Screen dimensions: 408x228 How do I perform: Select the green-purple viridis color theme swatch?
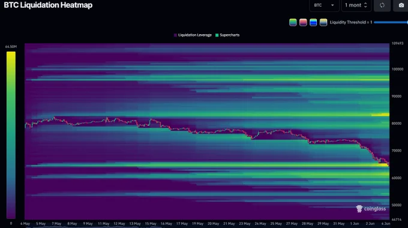pyautogui.click(x=293, y=22)
